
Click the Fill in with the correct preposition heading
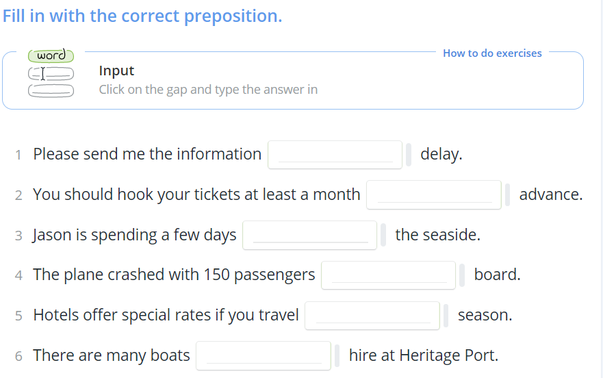142,16
